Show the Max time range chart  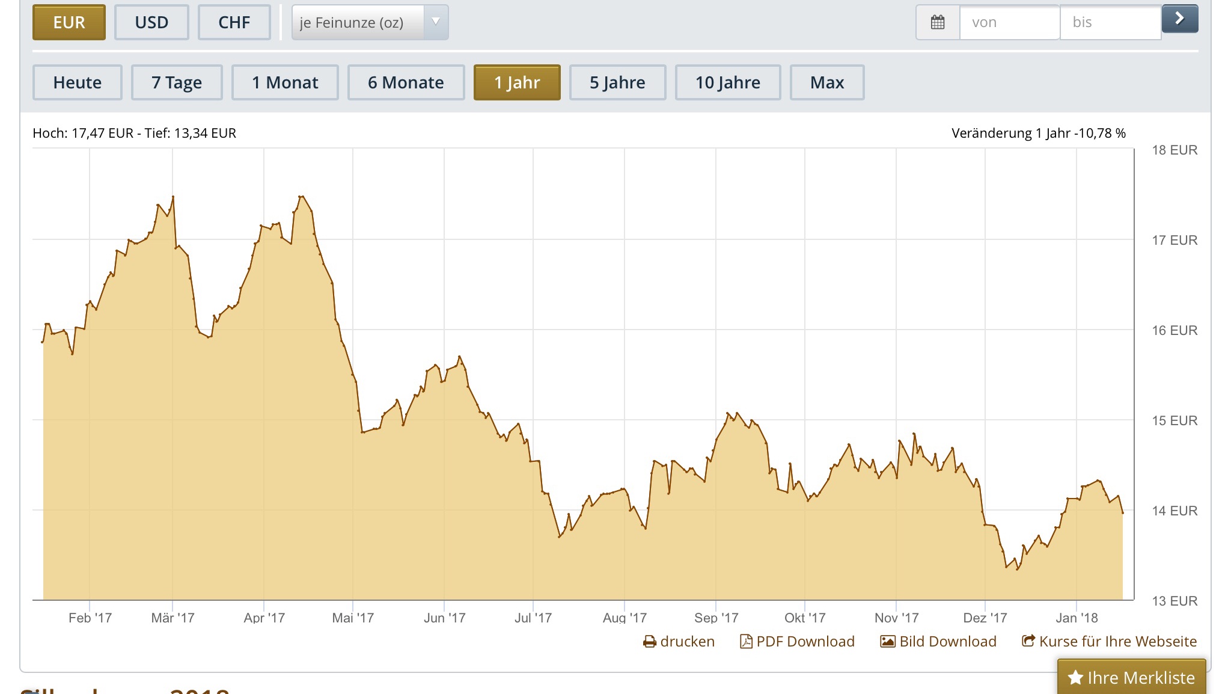tap(827, 82)
